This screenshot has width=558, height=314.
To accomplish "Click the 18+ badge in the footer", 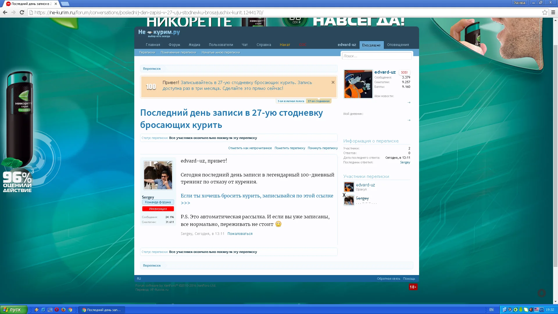I will coord(413,287).
